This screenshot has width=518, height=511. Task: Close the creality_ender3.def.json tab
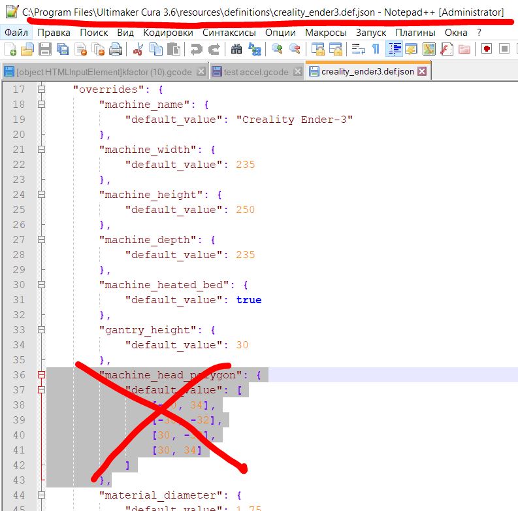point(422,71)
